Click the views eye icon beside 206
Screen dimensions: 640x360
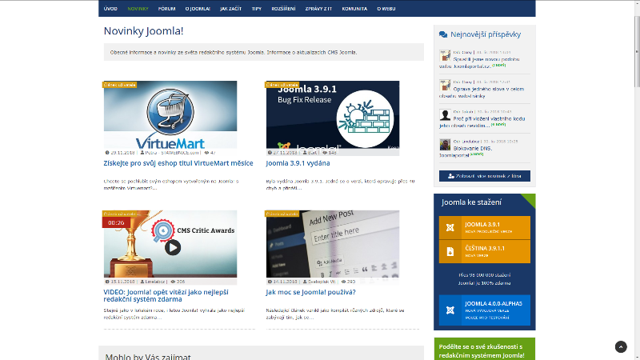coord(173,282)
